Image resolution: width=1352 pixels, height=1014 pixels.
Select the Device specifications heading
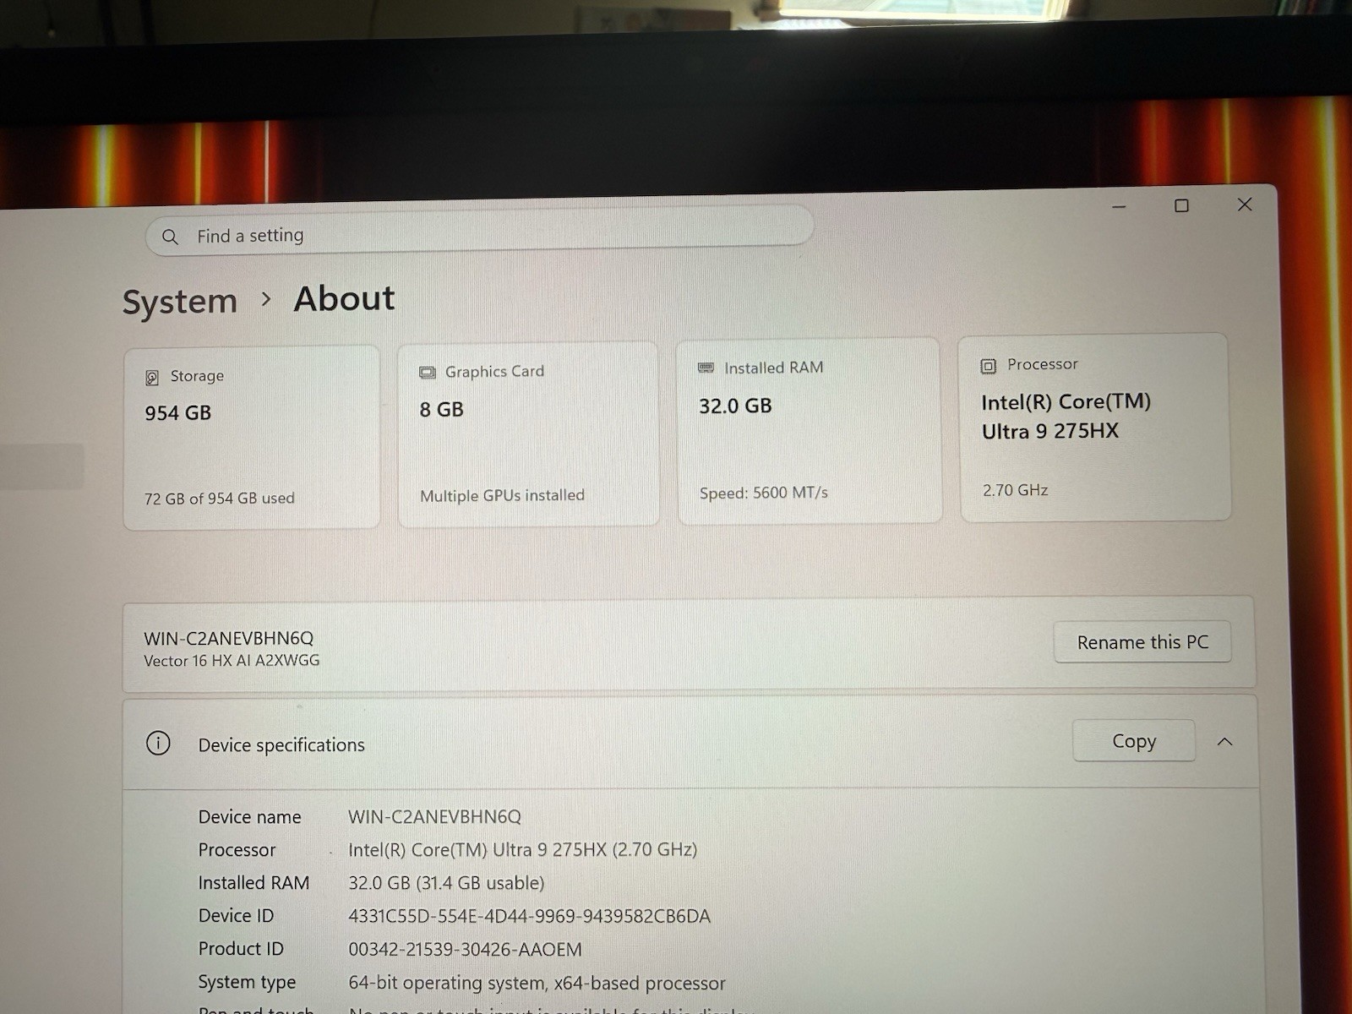coord(281,745)
